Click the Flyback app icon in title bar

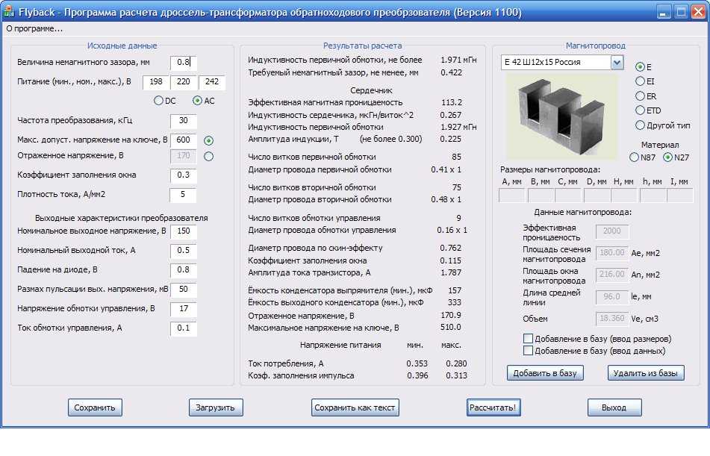tap(8, 12)
